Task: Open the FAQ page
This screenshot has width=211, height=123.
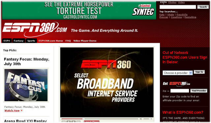Action: click(68, 41)
